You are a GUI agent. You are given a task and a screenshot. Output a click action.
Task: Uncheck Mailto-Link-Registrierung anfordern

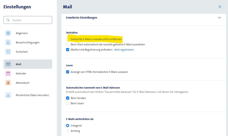click(68, 49)
